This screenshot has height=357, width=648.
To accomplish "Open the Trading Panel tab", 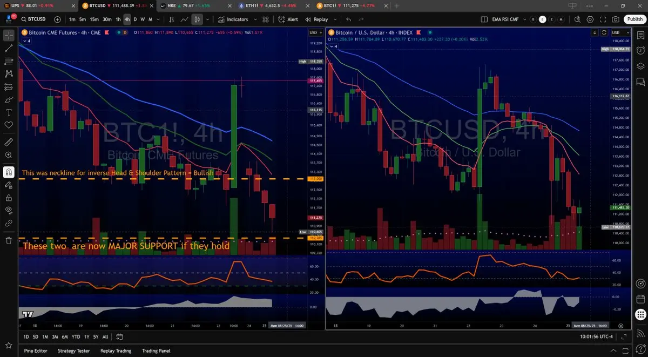I will pyautogui.click(x=156, y=351).
